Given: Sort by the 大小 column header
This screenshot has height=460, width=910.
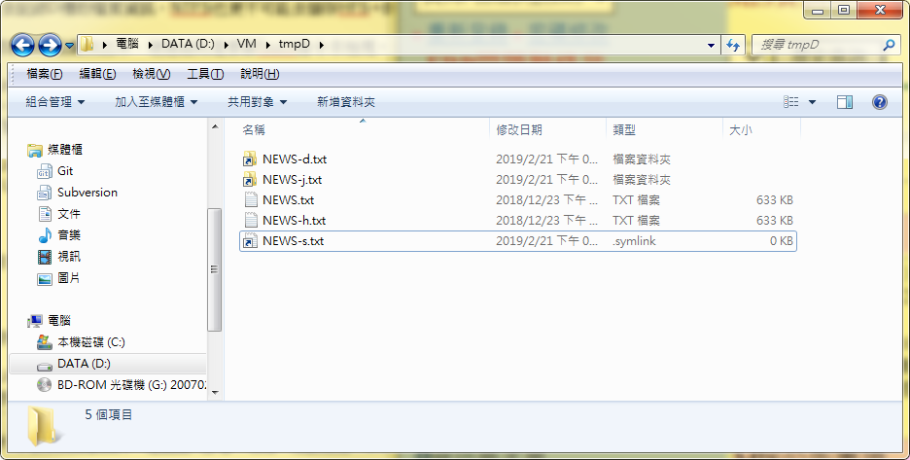Looking at the screenshot, I should point(741,130).
